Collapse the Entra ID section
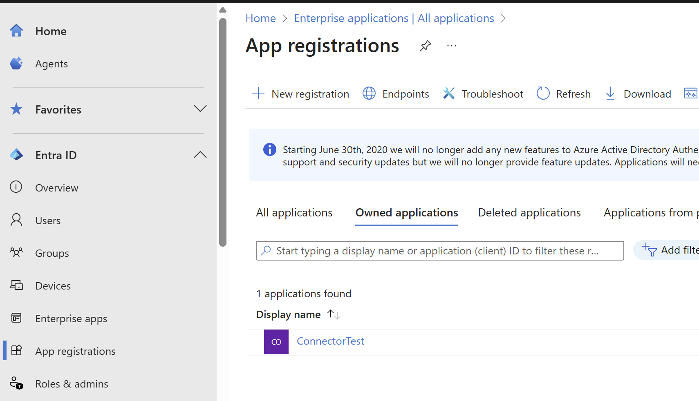Screen dimensions: 699x401 coord(200,155)
